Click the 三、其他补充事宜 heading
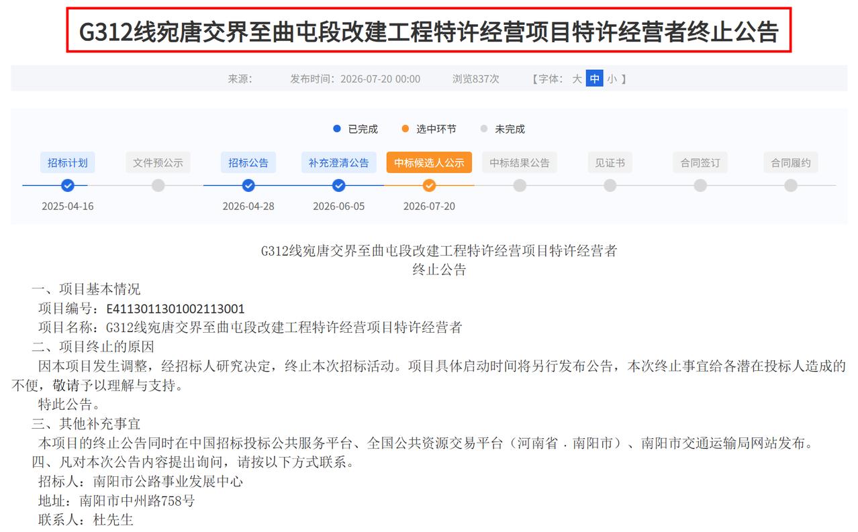858x532 pixels. [86, 424]
